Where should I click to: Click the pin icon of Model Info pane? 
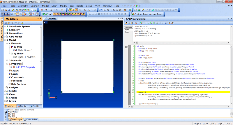pos(38,19)
